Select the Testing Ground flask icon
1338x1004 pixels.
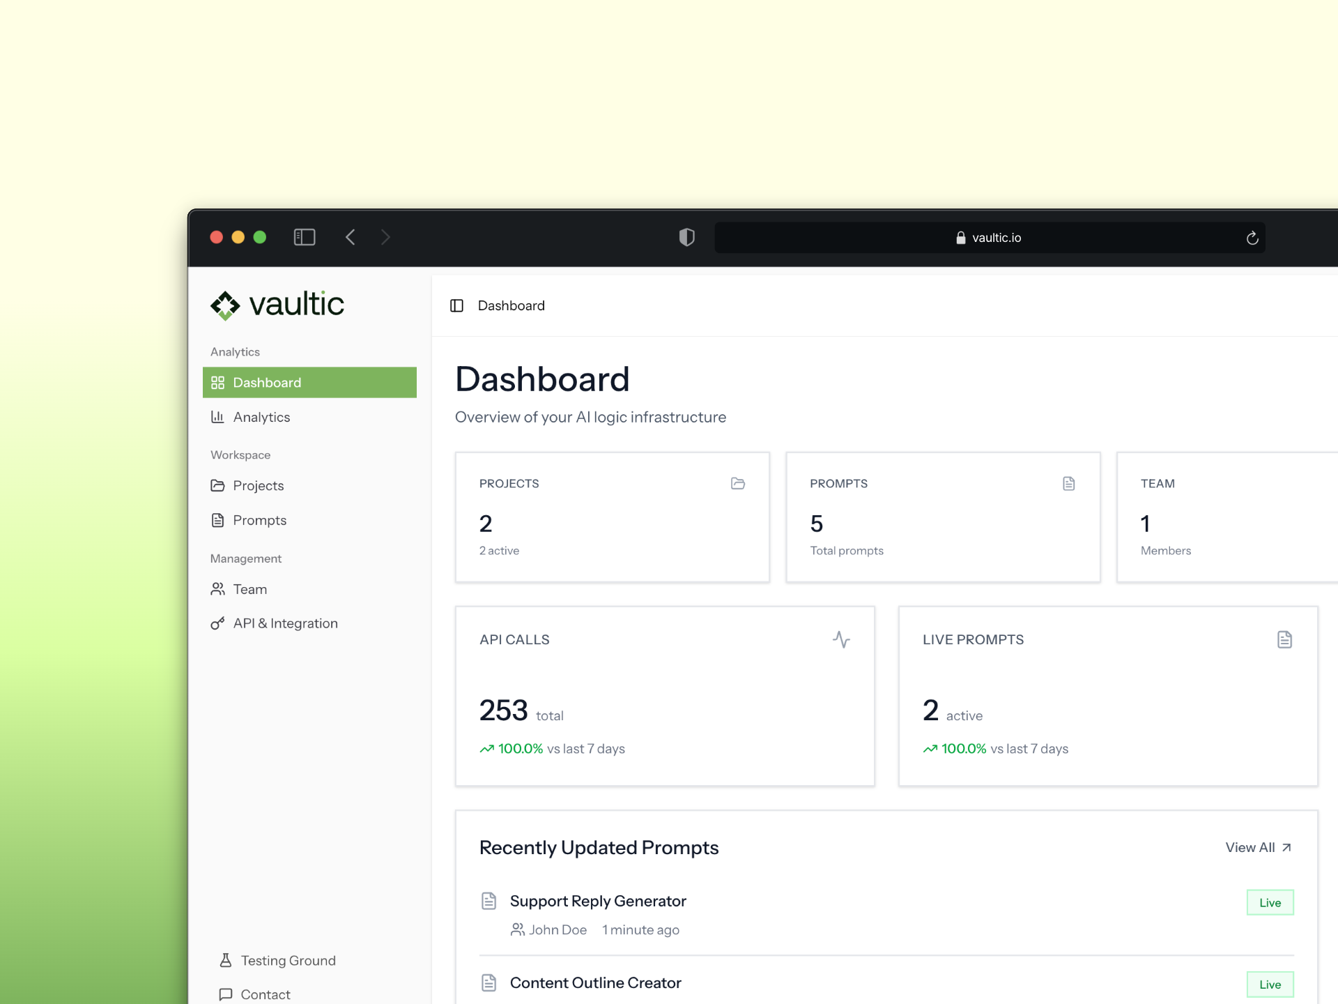click(224, 960)
